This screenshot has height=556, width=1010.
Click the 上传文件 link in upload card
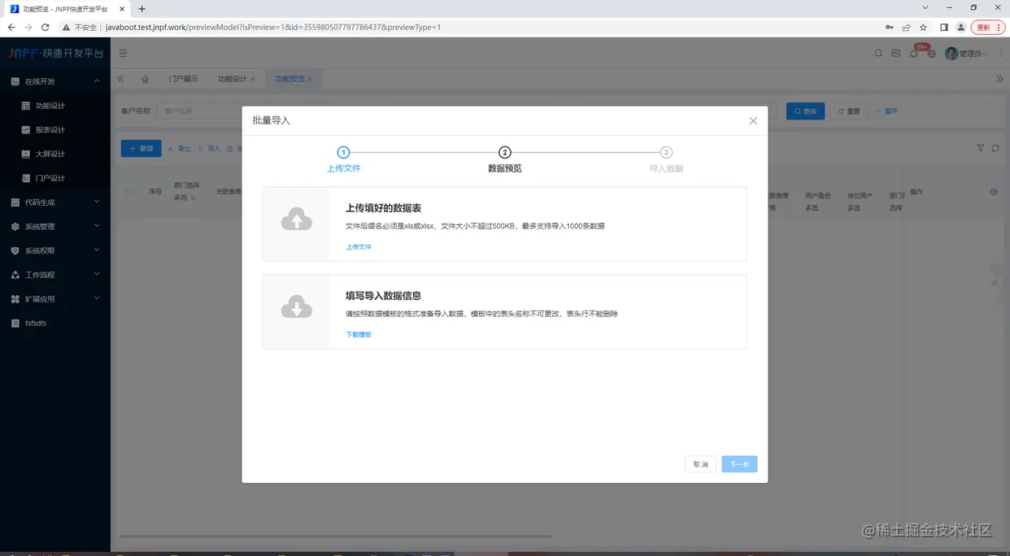[359, 246]
